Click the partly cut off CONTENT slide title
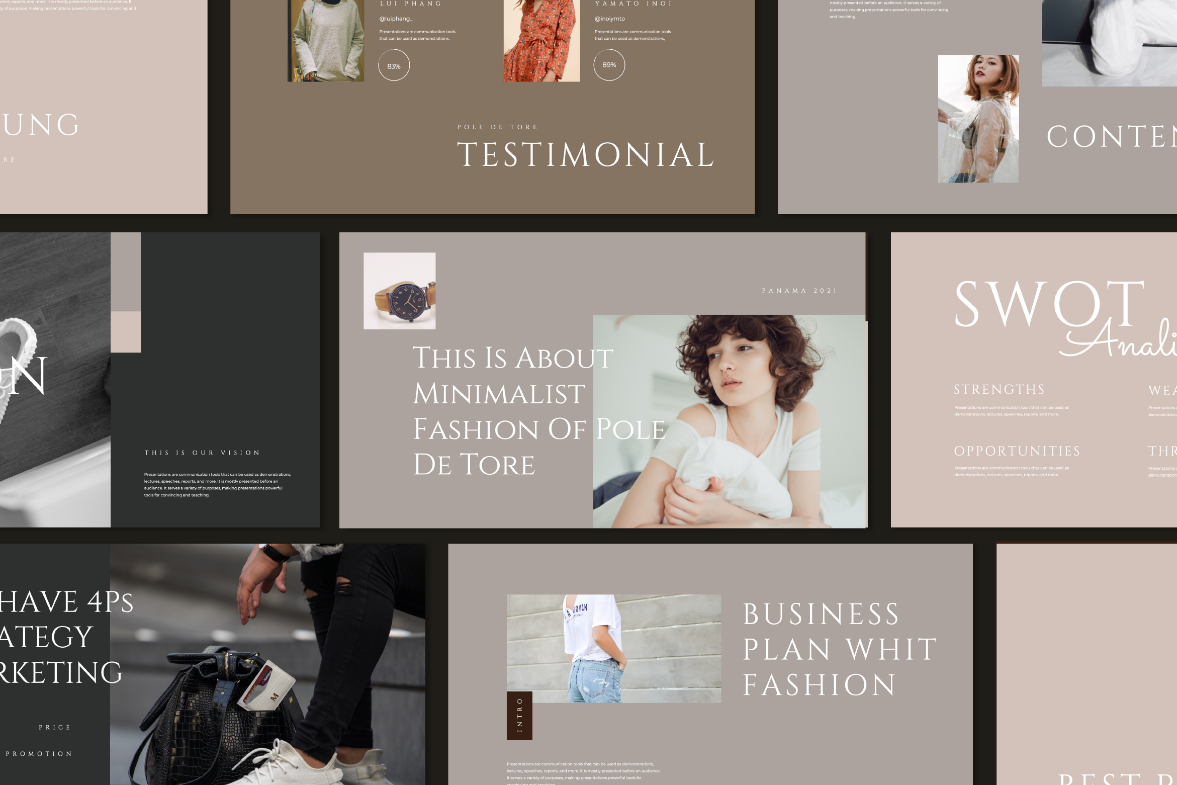The height and width of the screenshot is (785, 1177). click(1112, 136)
